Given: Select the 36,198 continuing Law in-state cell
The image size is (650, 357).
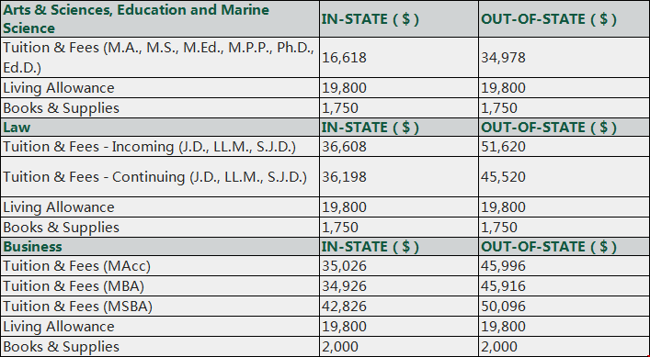Looking at the screenshot, I should pos(399,176).
